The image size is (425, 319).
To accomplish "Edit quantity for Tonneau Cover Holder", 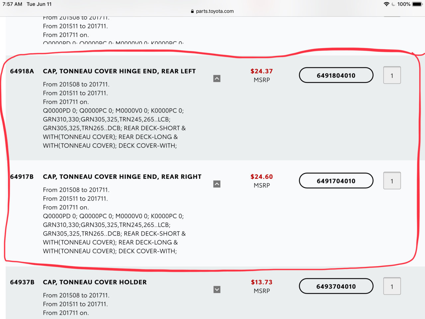I will [392, 286].
